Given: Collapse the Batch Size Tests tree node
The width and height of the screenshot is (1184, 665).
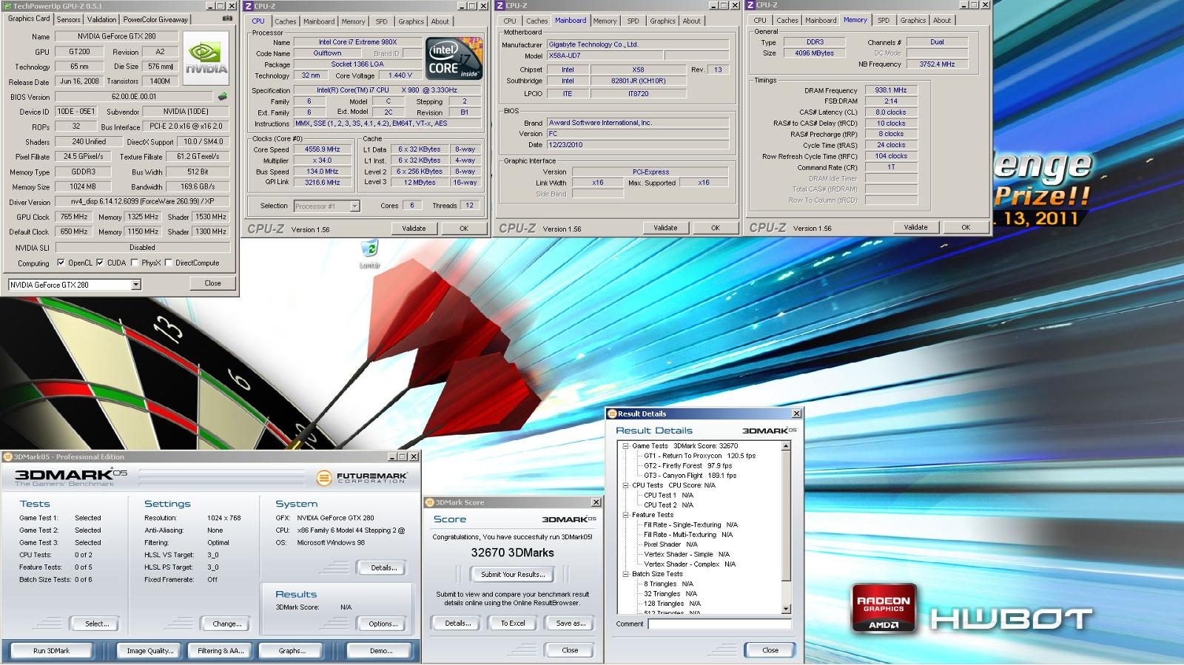Looking at the screenshot, I should click(626, 574).
